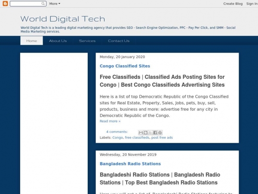The image size is (258, 194).
Task: Open the 4 comments link
Action: [117, 131]
